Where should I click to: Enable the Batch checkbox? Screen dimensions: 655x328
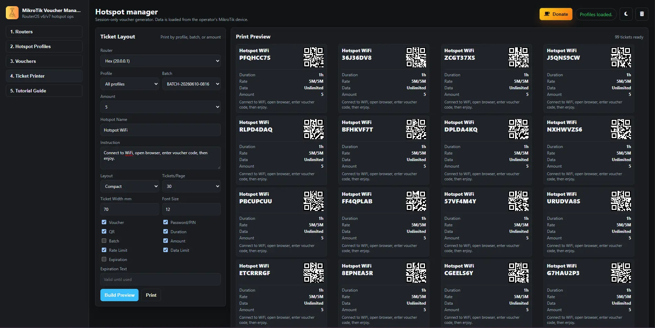[x=104, y=241]
